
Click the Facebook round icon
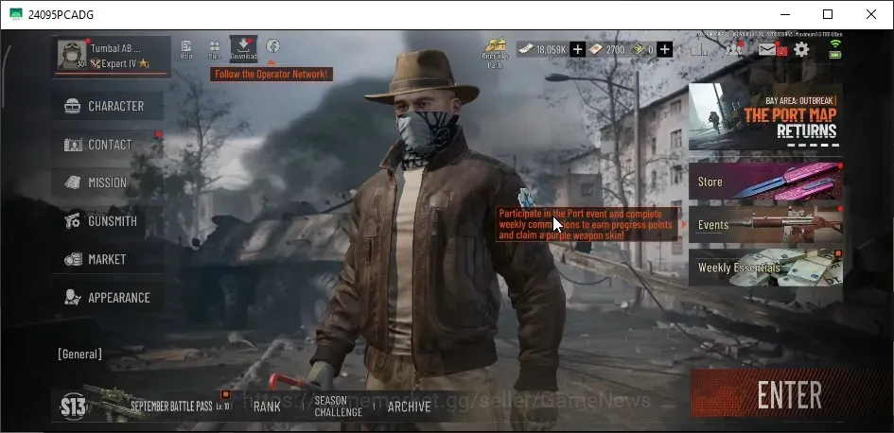pyautogui.click(x=272, y=46)
